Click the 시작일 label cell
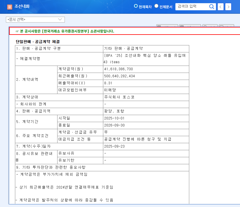The width and height of the screenshot is (240, 207). 80,118
